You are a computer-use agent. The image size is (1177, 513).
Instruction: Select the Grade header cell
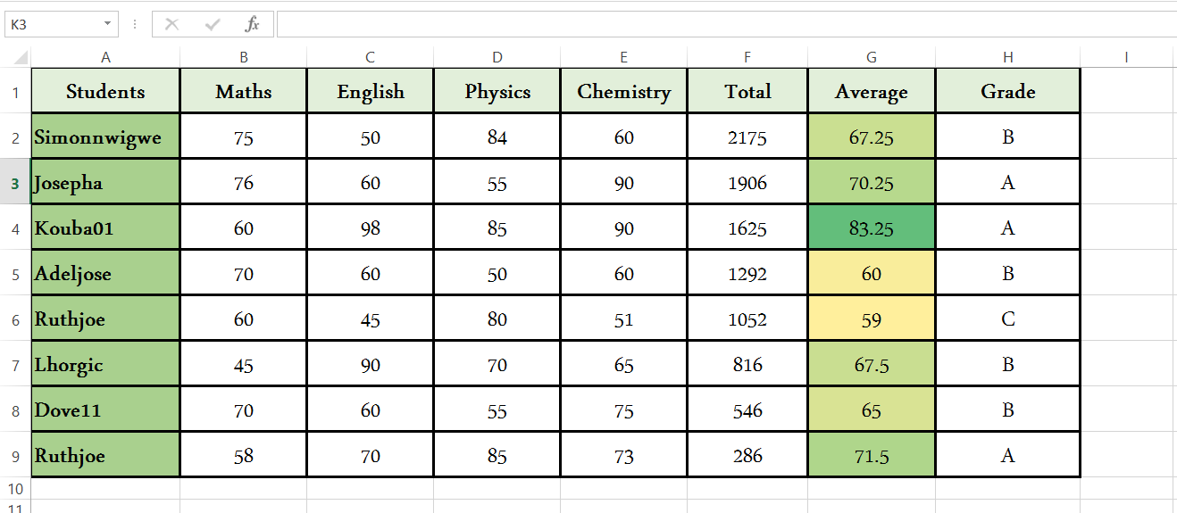point(1008,92)
